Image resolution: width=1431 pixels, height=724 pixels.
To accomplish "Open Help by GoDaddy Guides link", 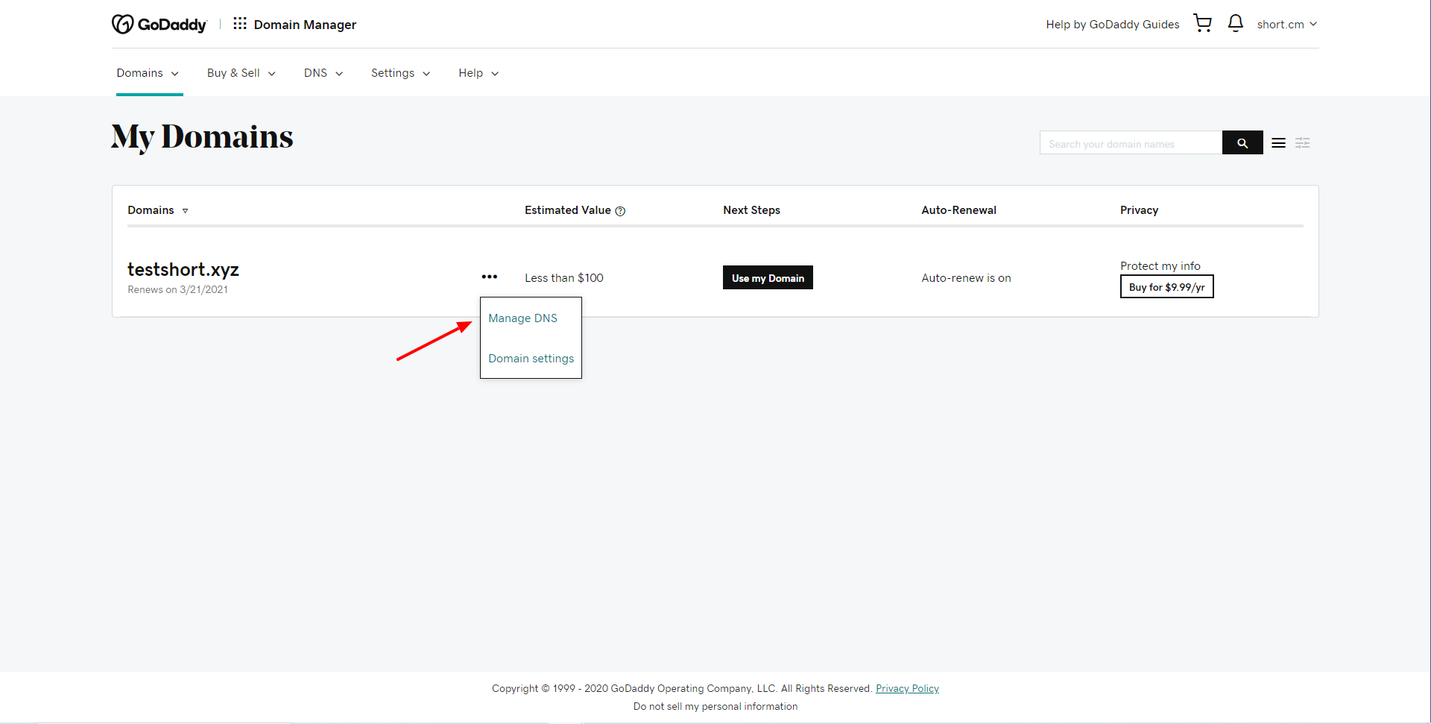I will pos(1112,25).
